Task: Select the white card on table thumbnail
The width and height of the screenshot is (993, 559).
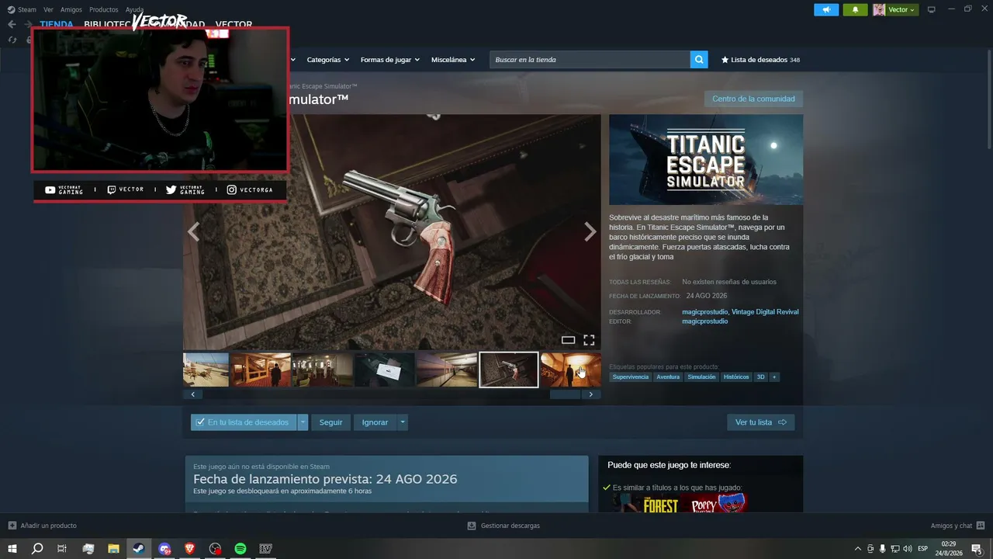Action: point(385,370)
